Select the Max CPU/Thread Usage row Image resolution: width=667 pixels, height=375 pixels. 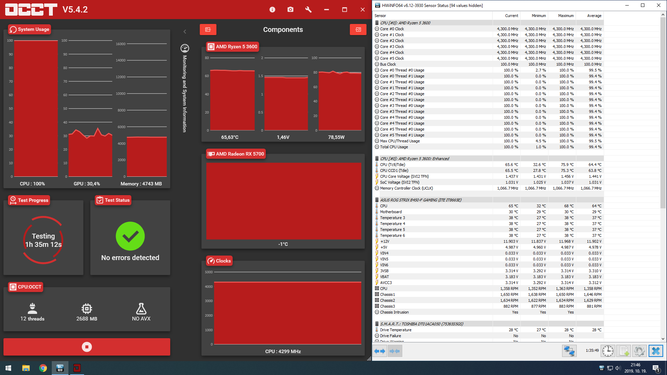coord(488,141)
